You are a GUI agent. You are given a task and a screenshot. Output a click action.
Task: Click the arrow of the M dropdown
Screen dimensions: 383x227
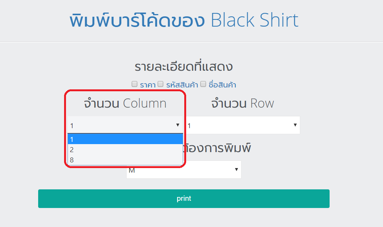[237, 170]
